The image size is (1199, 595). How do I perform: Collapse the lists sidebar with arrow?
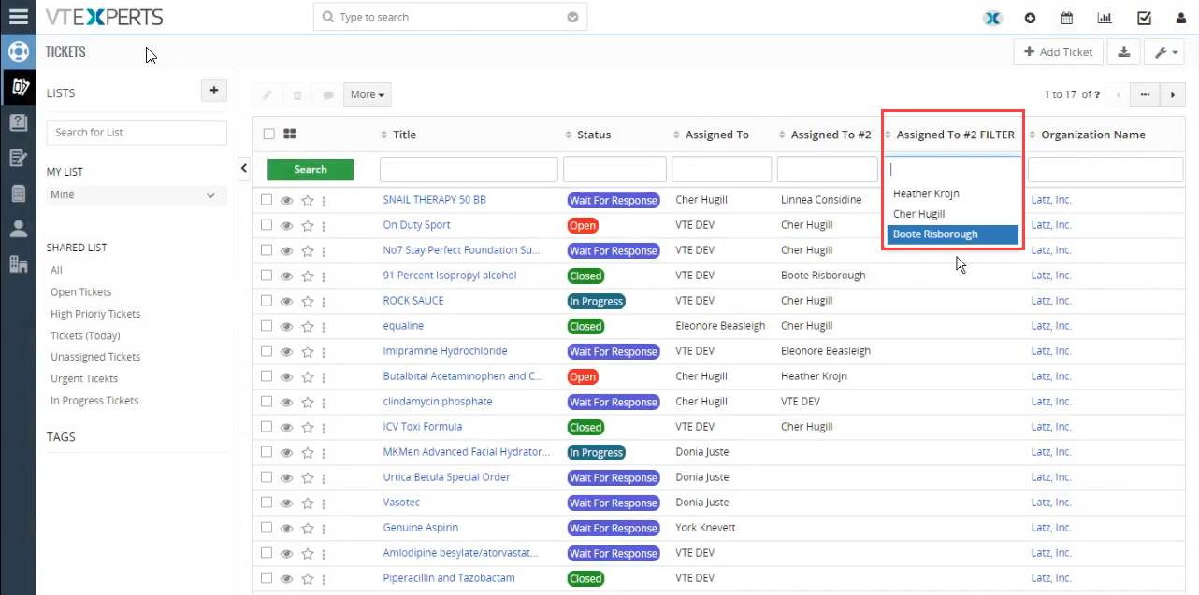coord(244,168)
